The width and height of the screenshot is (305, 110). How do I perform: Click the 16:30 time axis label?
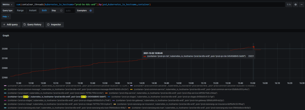[x=302, y=83]
